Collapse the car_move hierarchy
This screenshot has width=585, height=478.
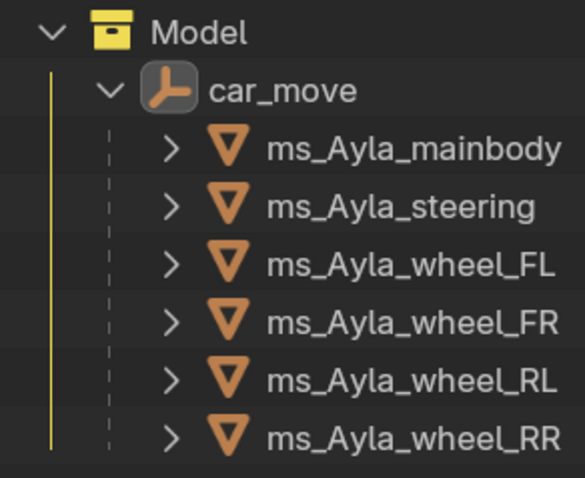tap(110, 90)
